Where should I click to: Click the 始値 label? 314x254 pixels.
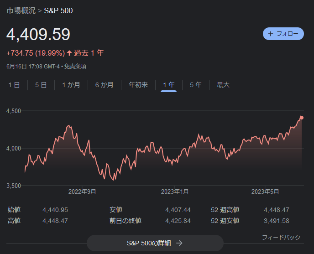[14, 210]
